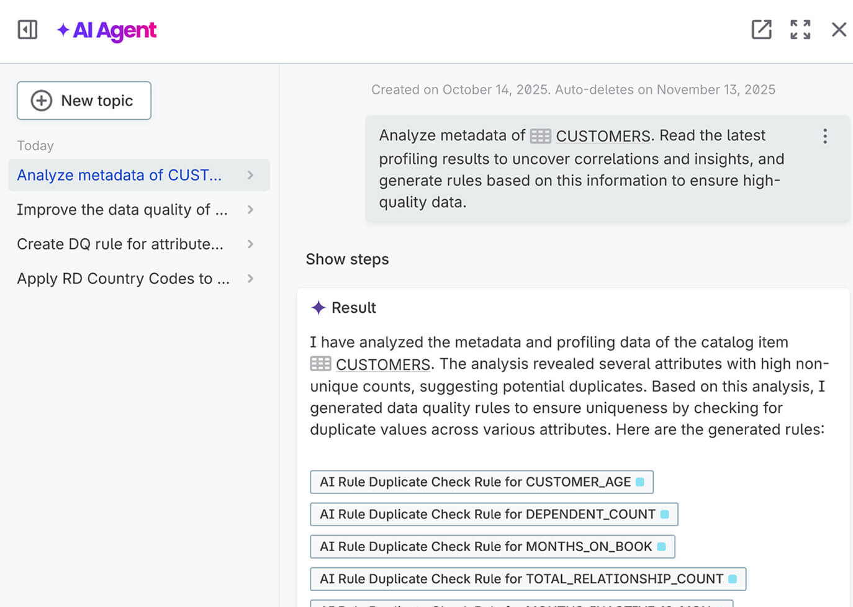Open Duplicate Check Rule for CUSTOMER_AGE

pos(475,482)
